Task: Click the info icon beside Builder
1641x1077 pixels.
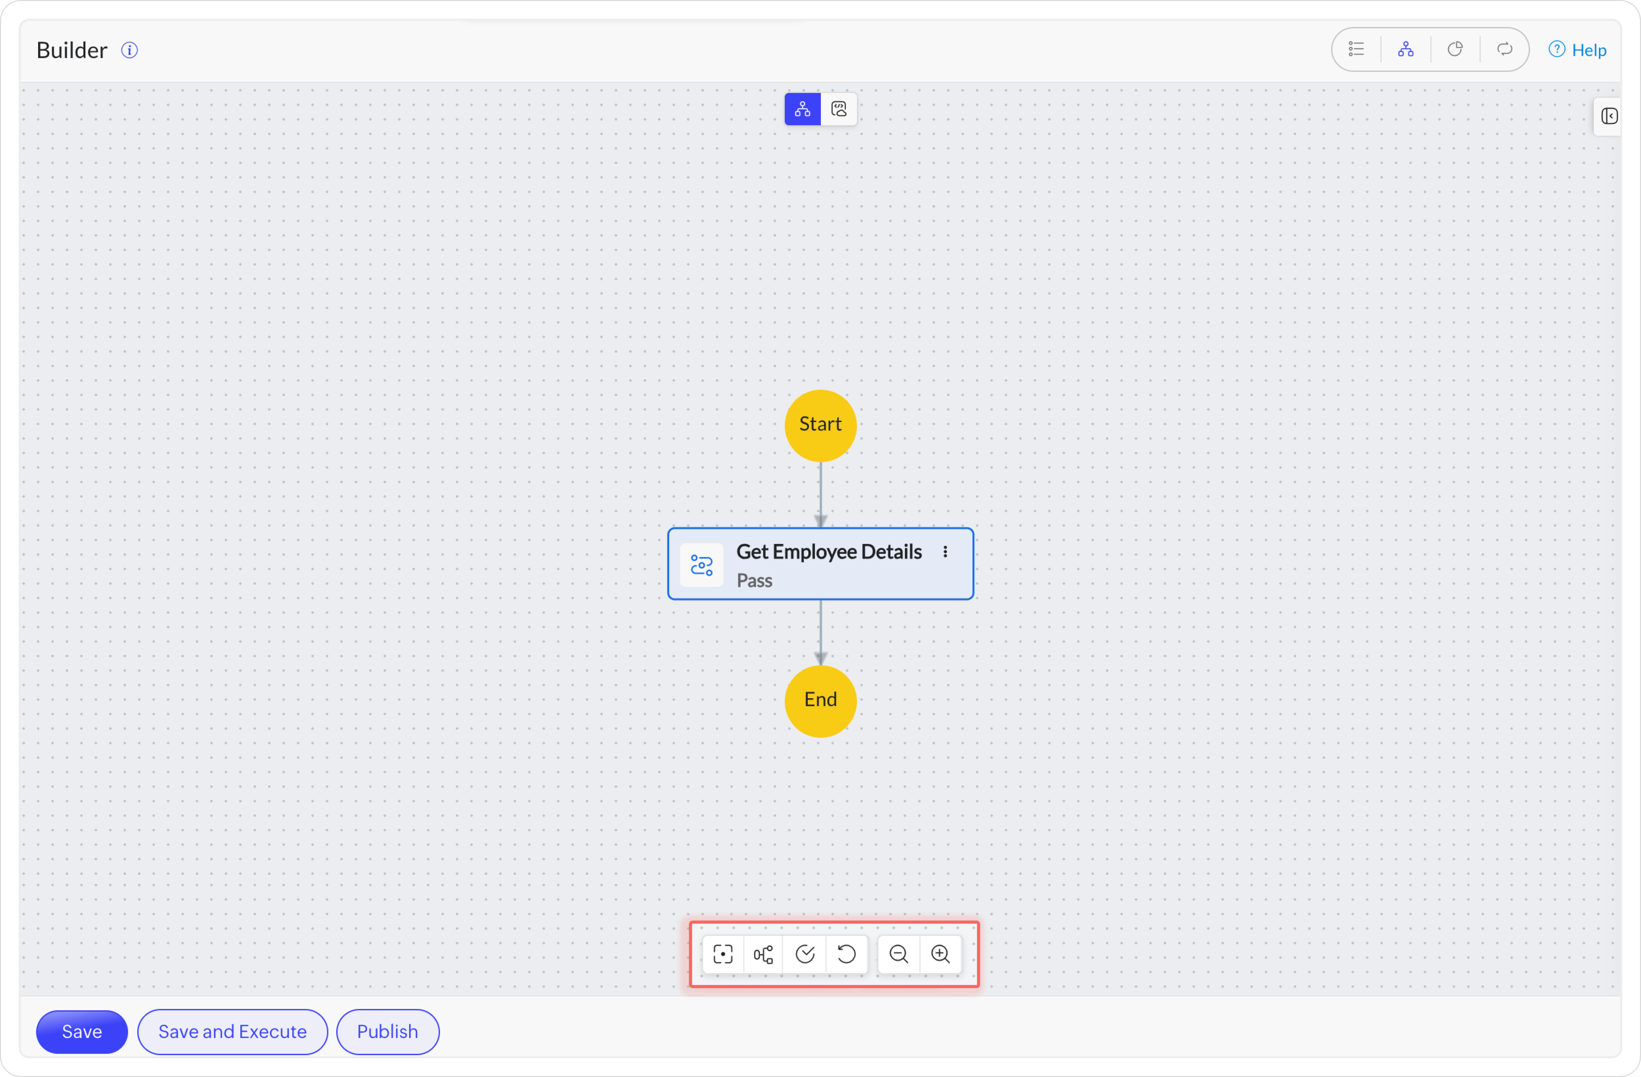Action: click(x=130, y=50)
